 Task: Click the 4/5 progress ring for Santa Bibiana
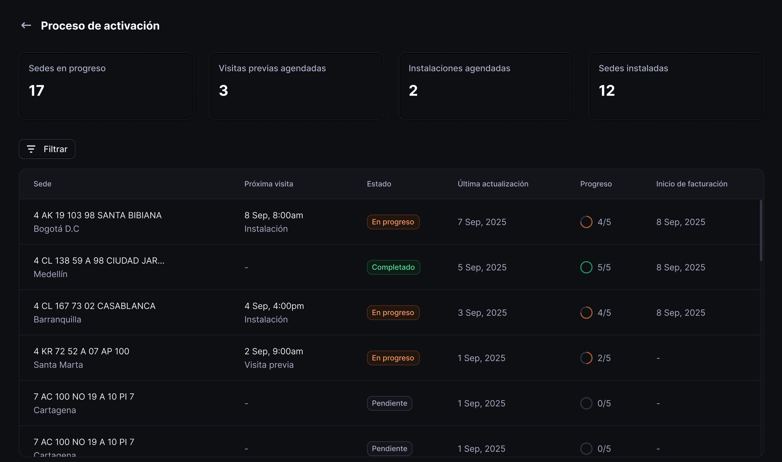[x=586, y=222]
